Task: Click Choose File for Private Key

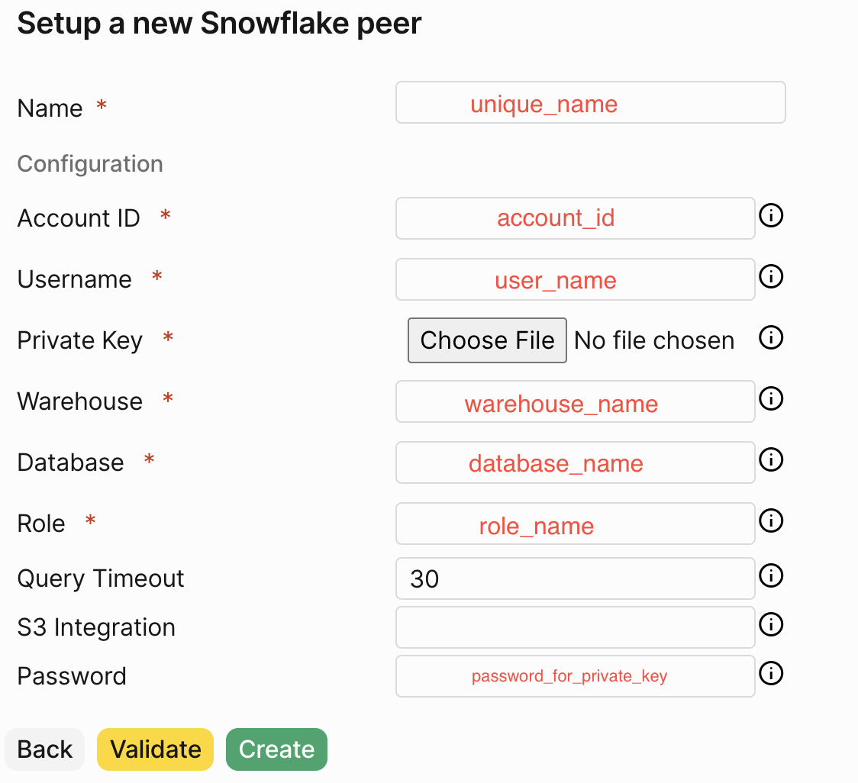Action: [487, 340]
